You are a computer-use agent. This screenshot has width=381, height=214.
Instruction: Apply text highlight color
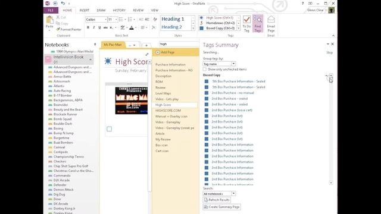click(123, 27)
